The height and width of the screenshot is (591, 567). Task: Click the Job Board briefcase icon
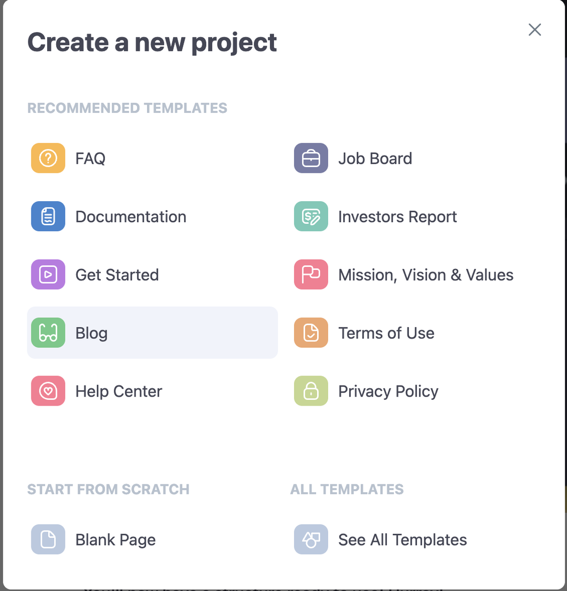311,158
